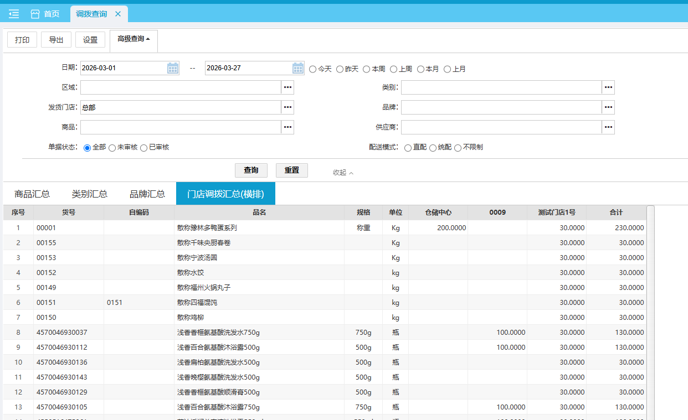Click the sidebar collapse menu icon

[14, 14]
